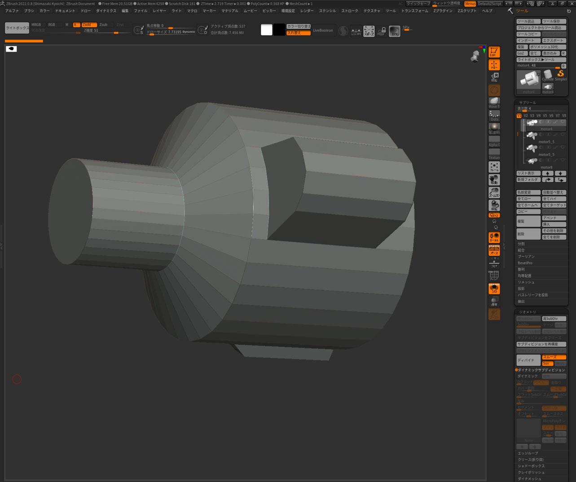The height and width of the screenshot is (482, 576).
Task: Click the Append (アペンド) button
Action: [x=554, y=218]
